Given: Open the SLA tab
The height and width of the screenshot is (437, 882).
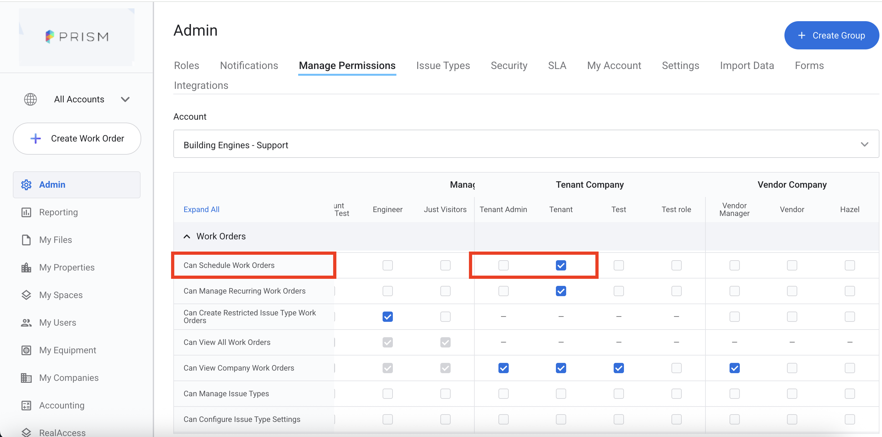Looking at the screenshot, I should 557,65.
